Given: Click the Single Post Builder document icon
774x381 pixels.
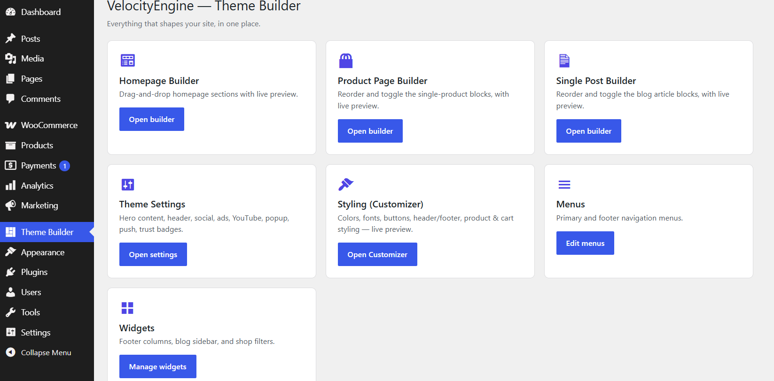Looking at the screenshot, I should pyautogui.click(x=564, y=61).
